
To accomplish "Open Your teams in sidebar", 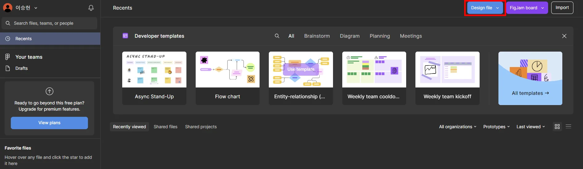I will click(x=29, y=57).
